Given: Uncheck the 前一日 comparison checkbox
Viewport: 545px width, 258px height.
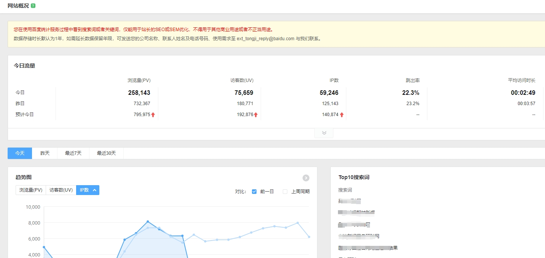Looking at the screenshot, I should pyautogui.click(x=254, y=192).
